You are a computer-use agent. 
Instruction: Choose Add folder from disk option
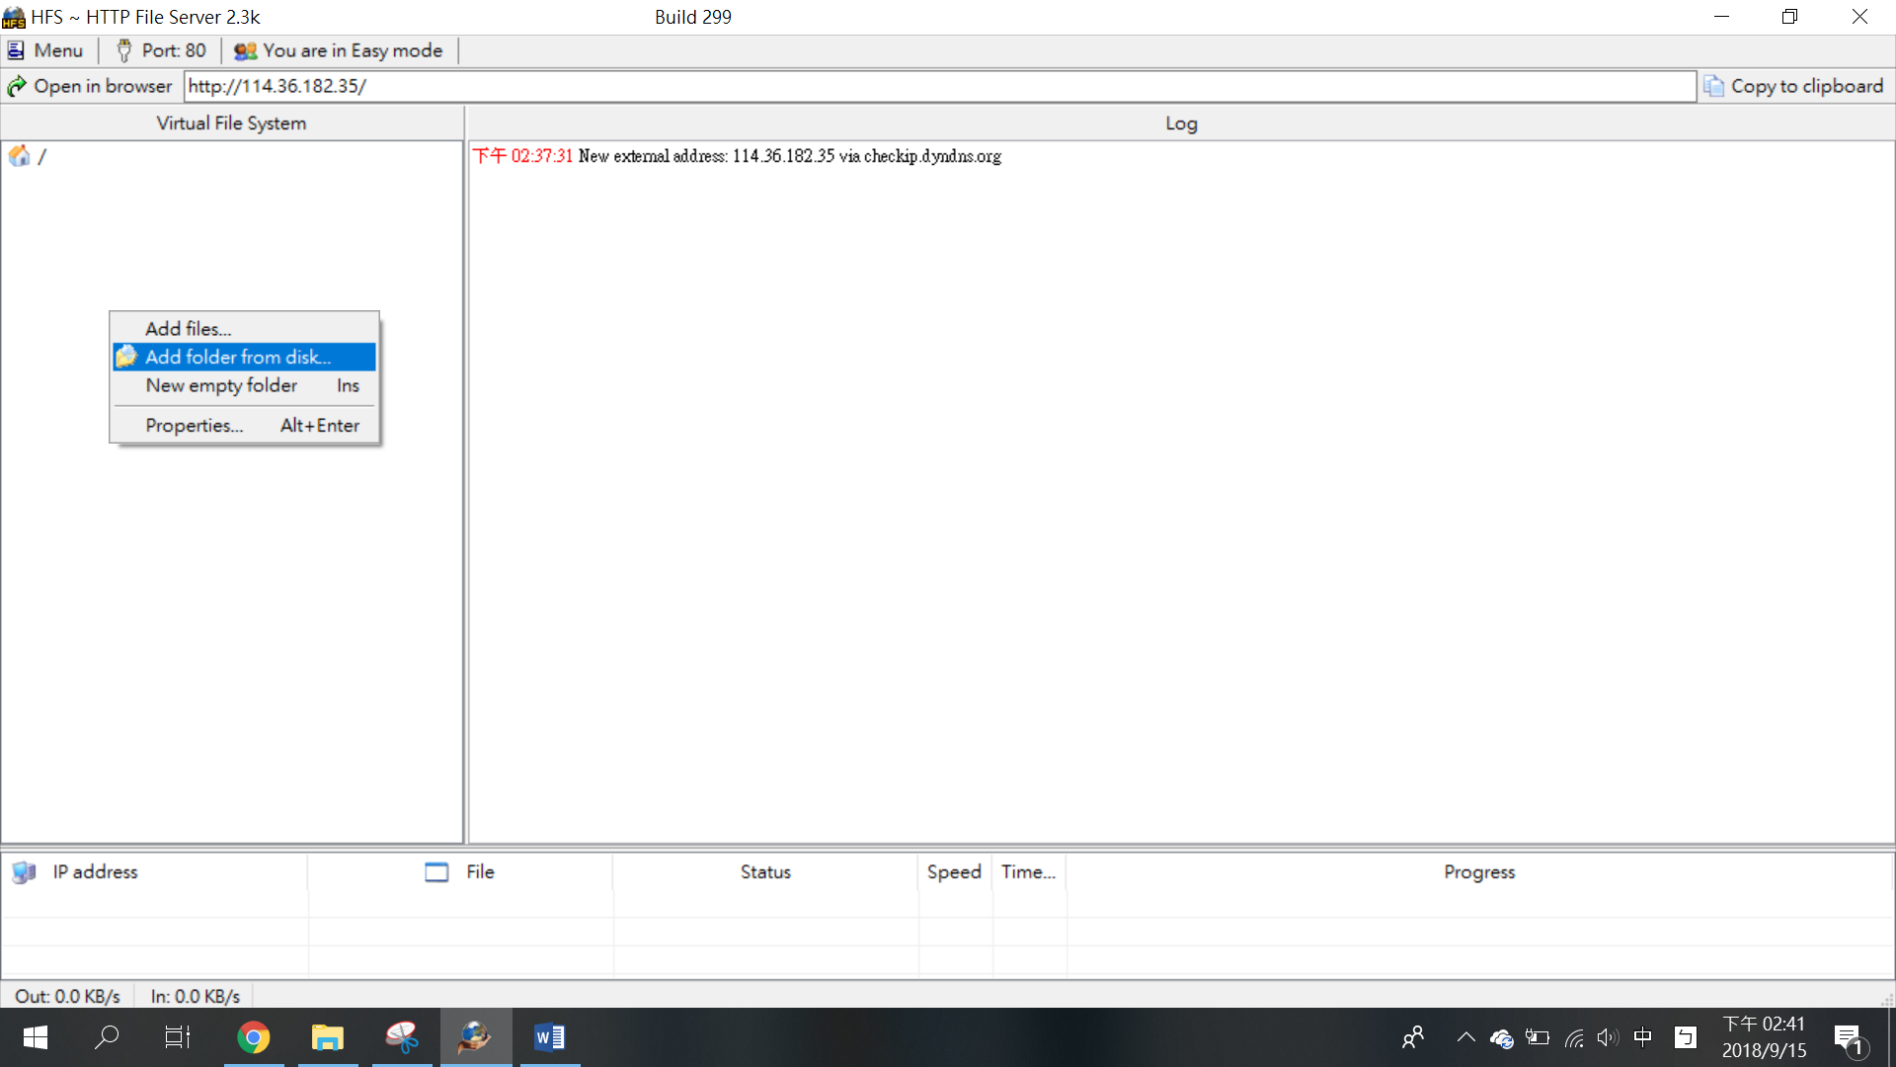click(238, 357)
